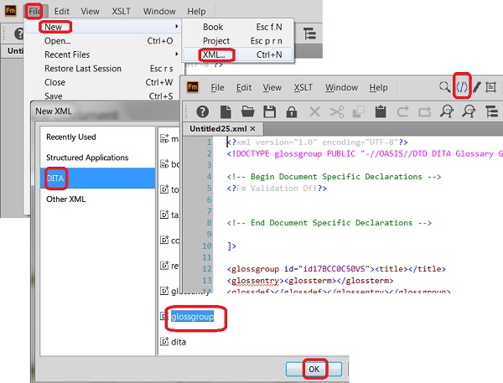This screenshot has height=383, width=503.
Task: Open XSLT menu in back window
Action: pyautogui.click(x=121, y=11)
